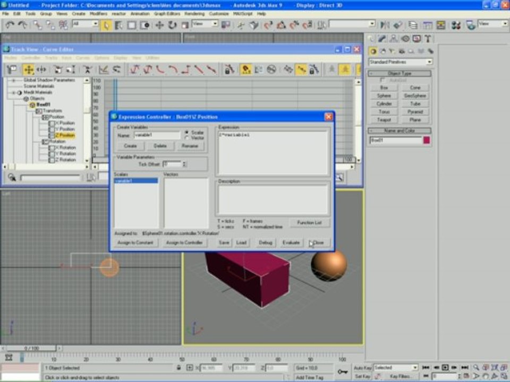This screenshot has height=382, width=510.
Task: Show the Lights create category
Action: click(x=392, y=51)
